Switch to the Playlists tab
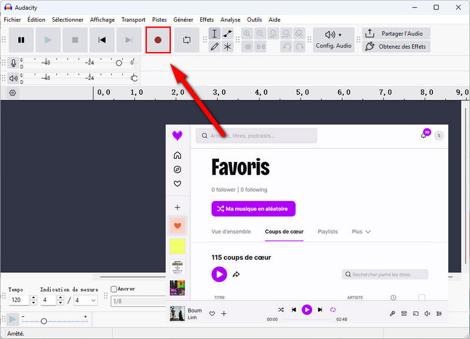This screenshot has height=339, width=470. 327,232
